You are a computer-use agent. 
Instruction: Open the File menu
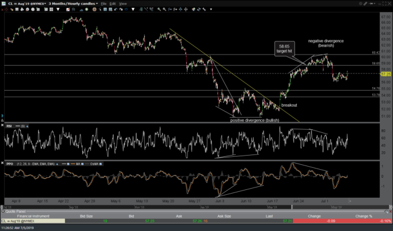pos(104,4)
